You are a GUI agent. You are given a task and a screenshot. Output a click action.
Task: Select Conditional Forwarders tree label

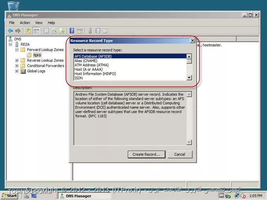click(46, 65)
